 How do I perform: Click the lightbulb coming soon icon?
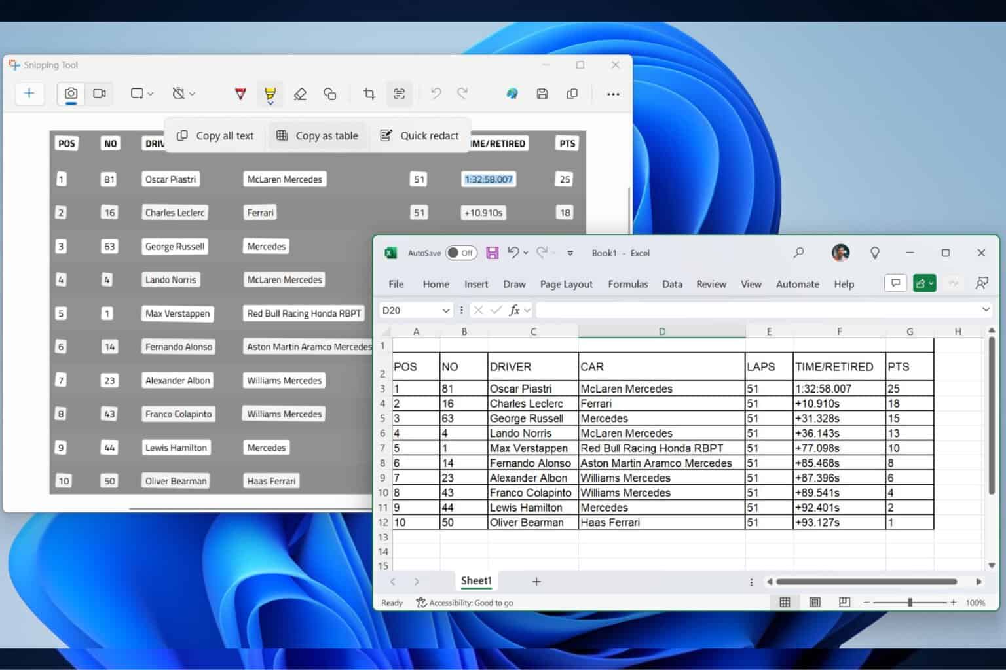tap(874, 253)
